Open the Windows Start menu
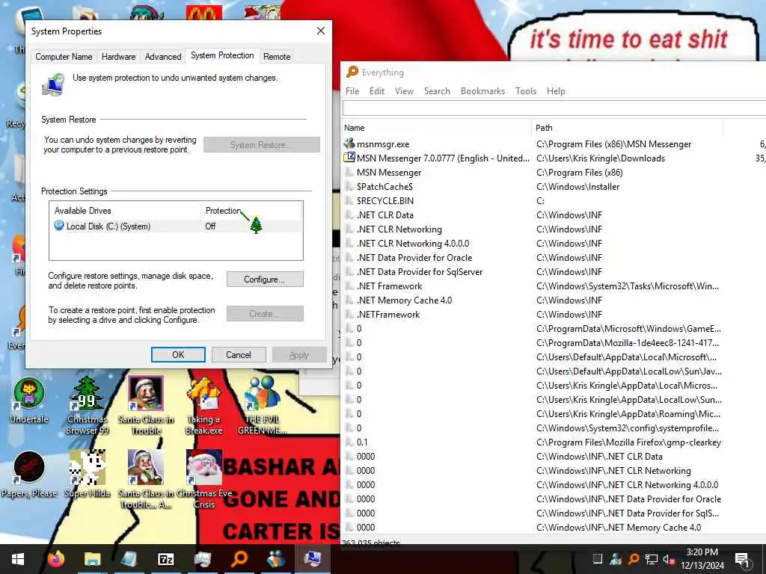766x574 pixels. pos(18,559)
